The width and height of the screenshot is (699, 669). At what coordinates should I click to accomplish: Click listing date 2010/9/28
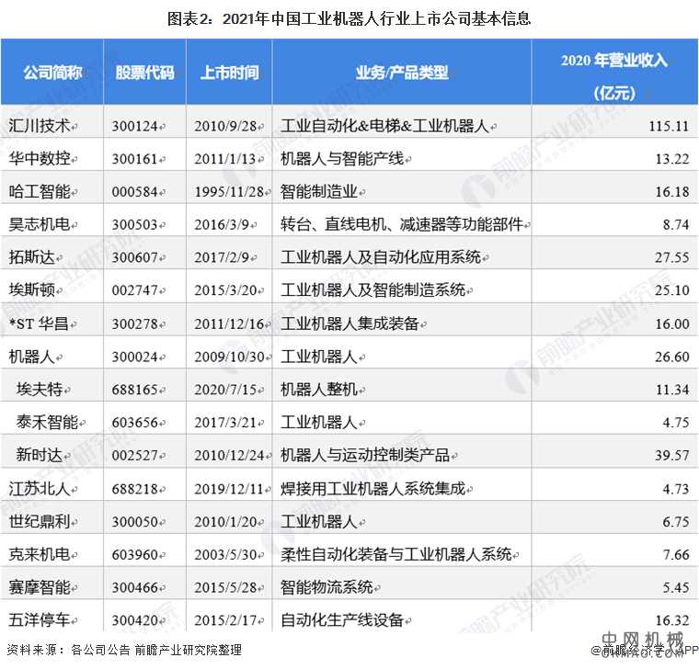pyautogui.click(x=225, y=127)
